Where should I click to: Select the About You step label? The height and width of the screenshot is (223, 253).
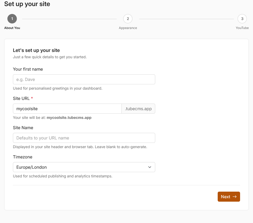(x=12, y=28)
